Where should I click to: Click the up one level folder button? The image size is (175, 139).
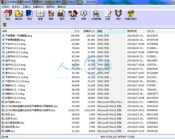(5, 25)
